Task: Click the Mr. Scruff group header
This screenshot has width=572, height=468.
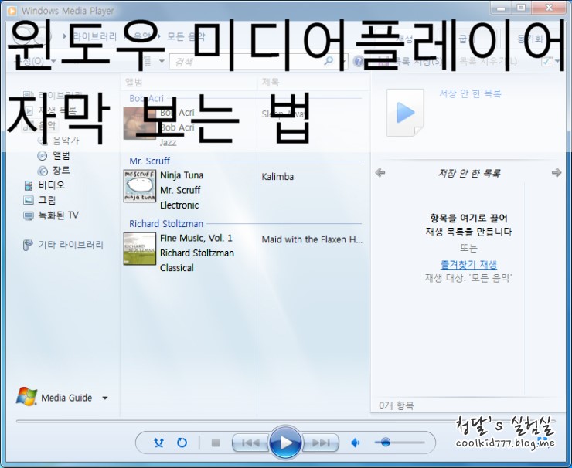Action: pos(149,161)
